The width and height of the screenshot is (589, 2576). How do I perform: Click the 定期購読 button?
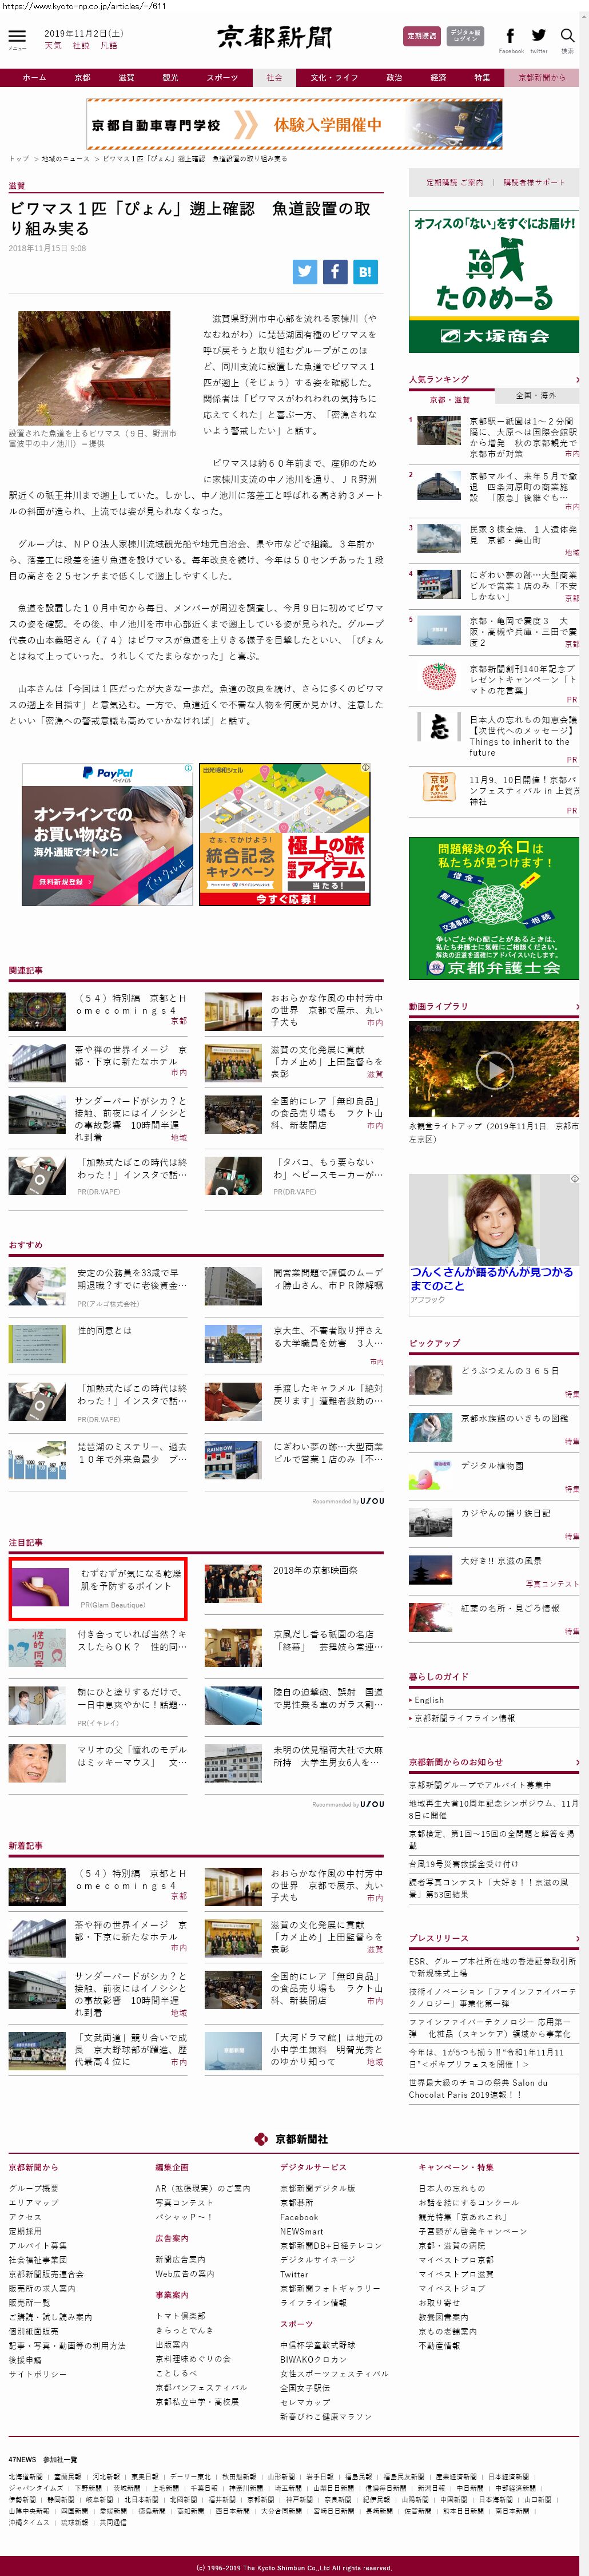(x=421, y=36)
